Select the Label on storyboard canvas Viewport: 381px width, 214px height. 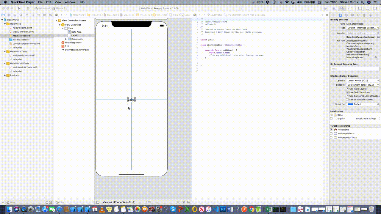[132, 100]
